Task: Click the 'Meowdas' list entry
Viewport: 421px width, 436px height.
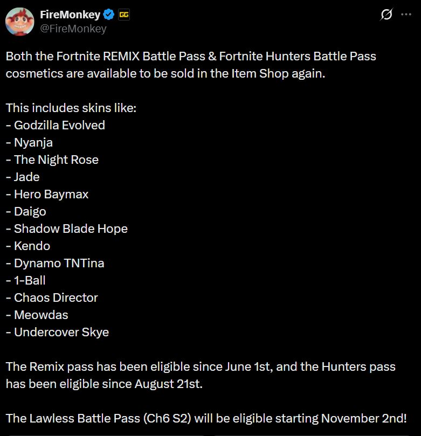Action: (x=37, y=315)
